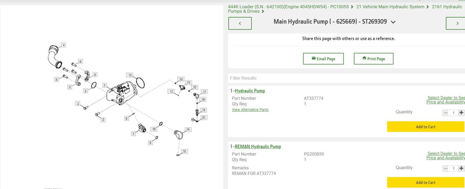Click View Alternative Parts link
465x189 pixels.
250,110
